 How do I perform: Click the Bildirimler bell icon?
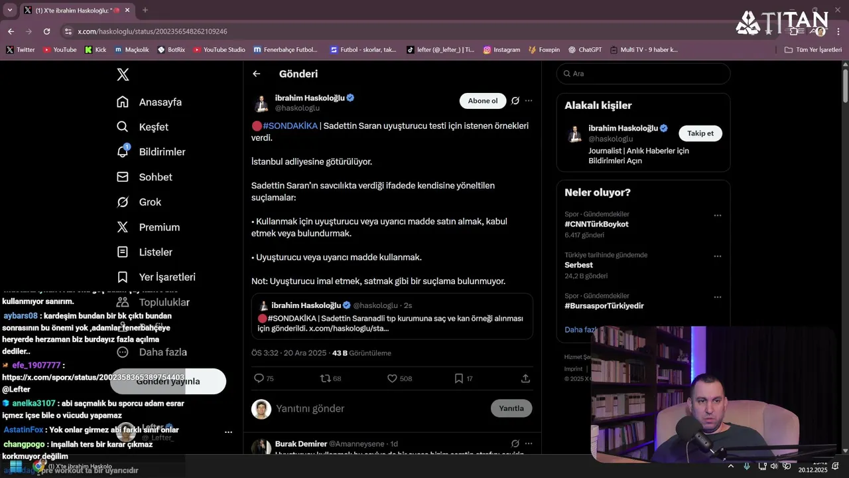pos(123,152)
